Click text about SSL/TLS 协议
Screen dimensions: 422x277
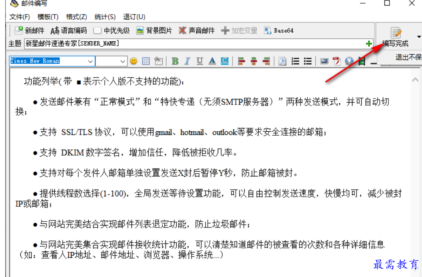click(180, 132)
